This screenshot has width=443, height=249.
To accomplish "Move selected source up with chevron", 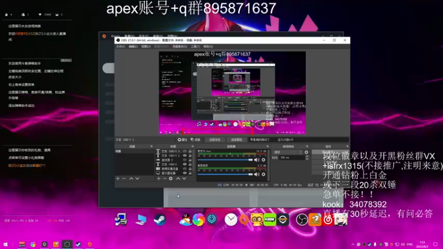I will click(x=178, y=178).
